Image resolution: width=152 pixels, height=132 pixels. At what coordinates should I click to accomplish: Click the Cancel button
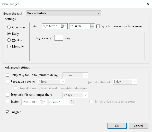[x=139, y=126]
